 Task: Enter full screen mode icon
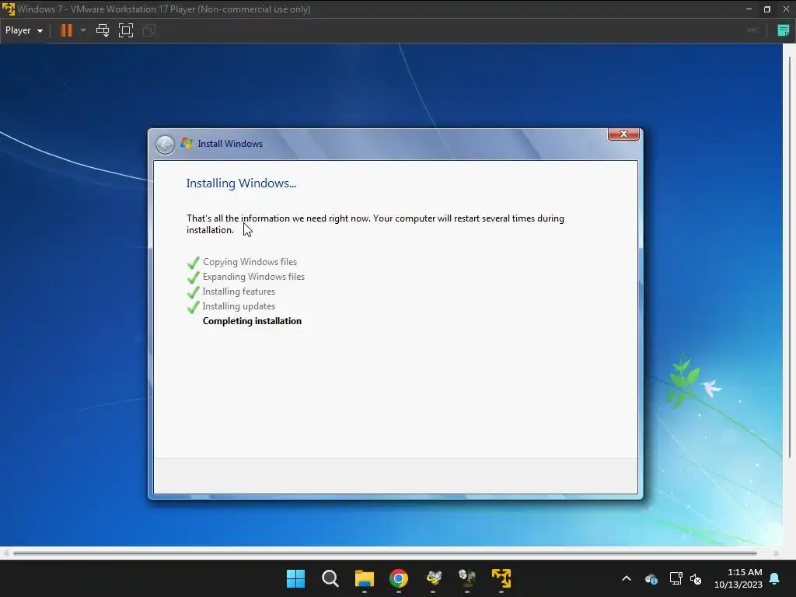pyautogui.click(x=126, y=30)
